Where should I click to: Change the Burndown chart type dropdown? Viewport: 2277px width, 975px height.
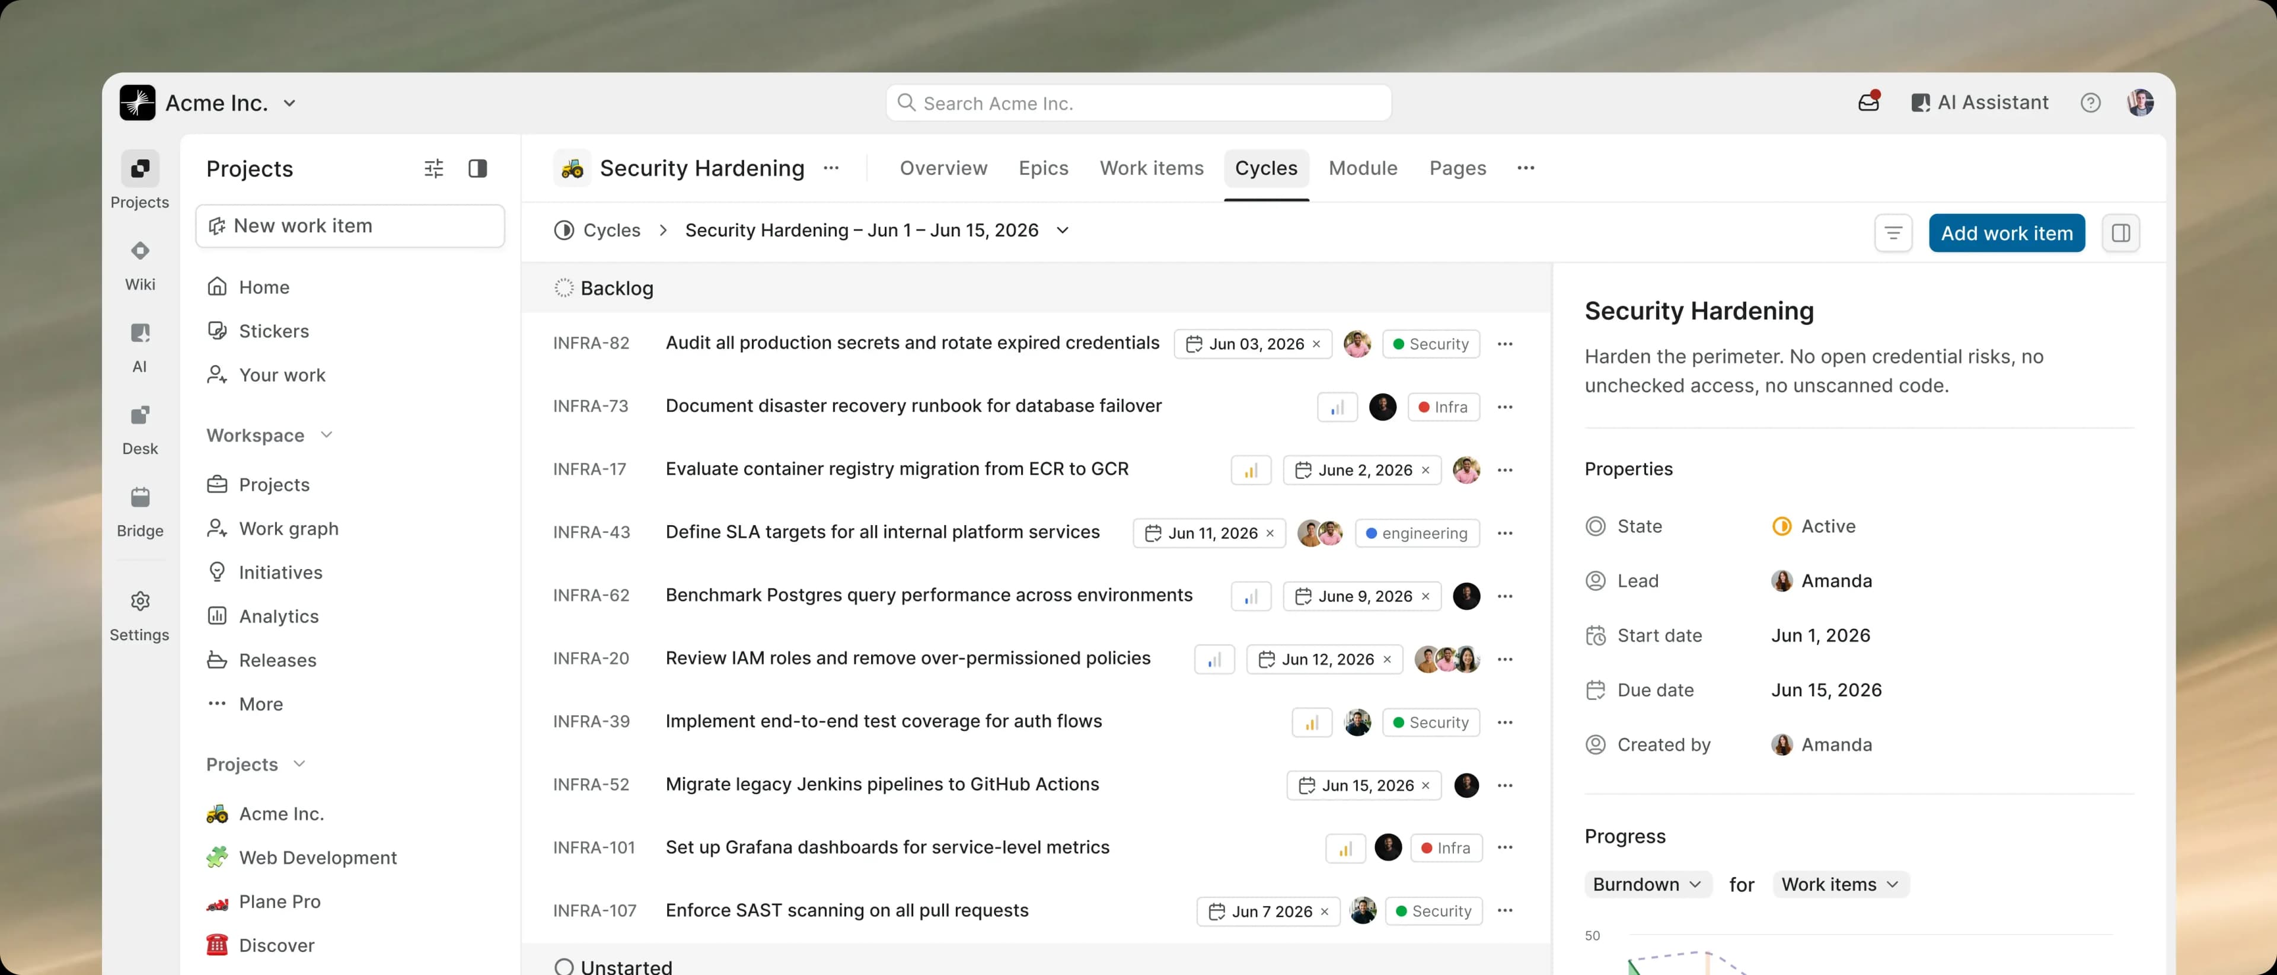pyautogui.click(x=1648, y=885)
